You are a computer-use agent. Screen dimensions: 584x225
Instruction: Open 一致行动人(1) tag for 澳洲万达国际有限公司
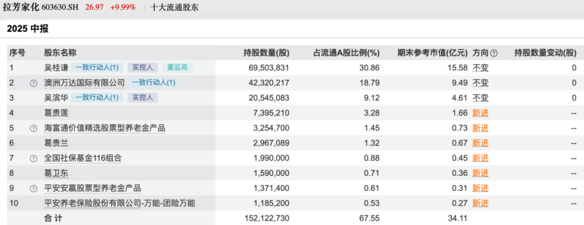point(154,83)
